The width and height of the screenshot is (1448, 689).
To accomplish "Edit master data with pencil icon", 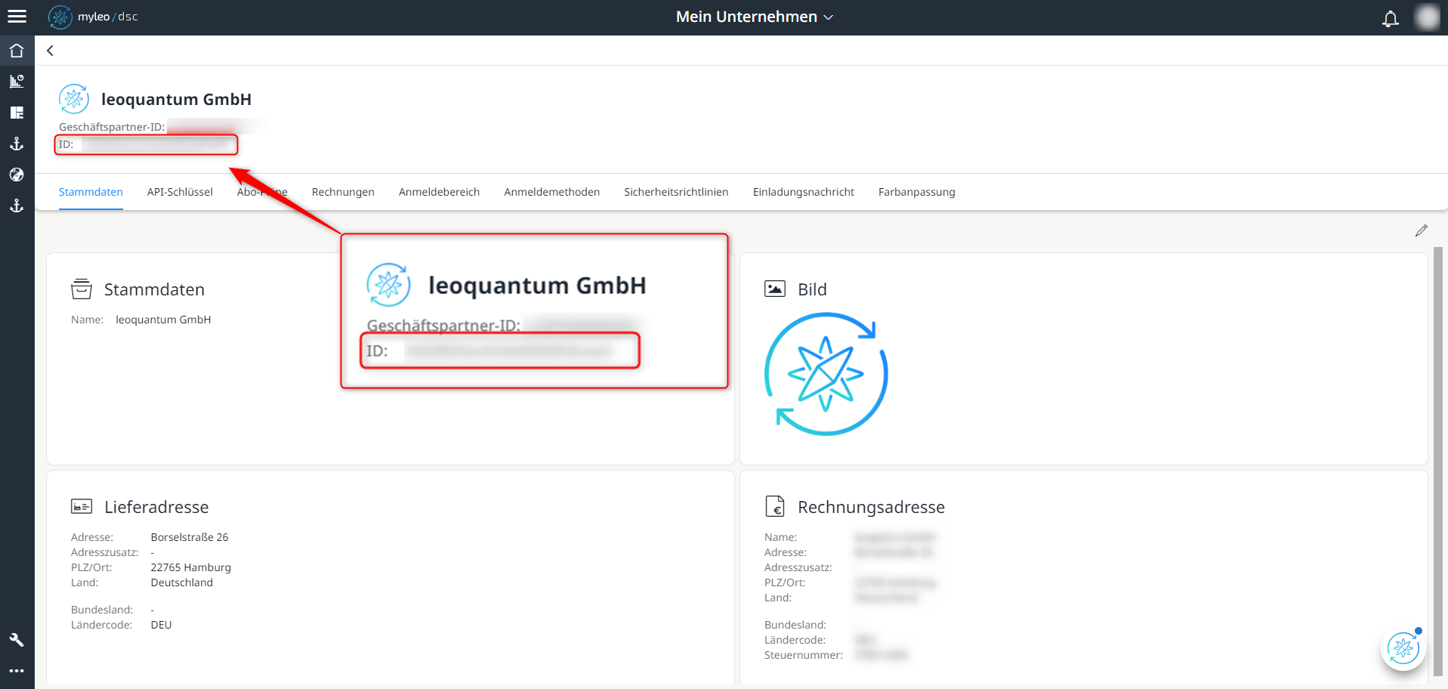I will click(x=1422, y=230).
